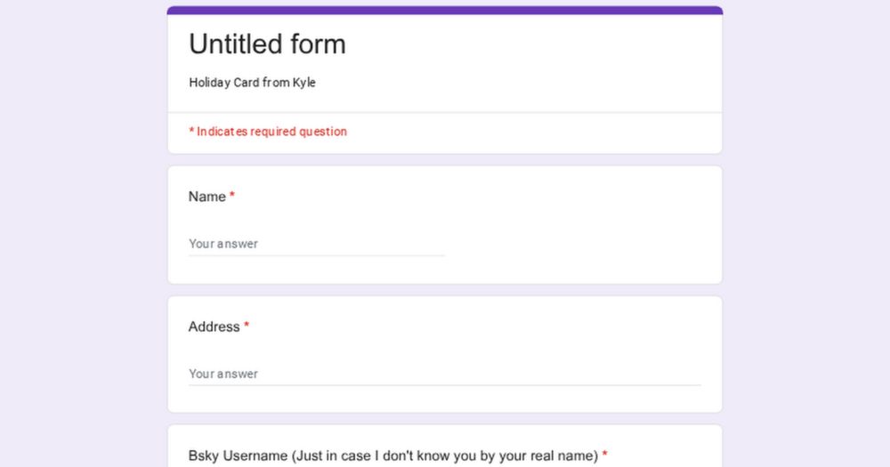
Task: Click lavender page background right of form
Action: pyautogui.click(x=805, y=231)
